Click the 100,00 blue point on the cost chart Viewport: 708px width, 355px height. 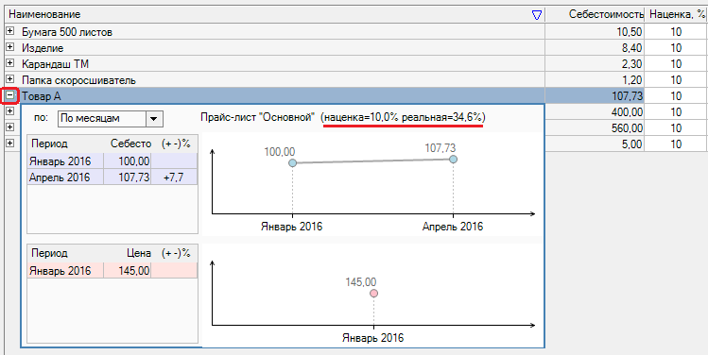(293, 162)
